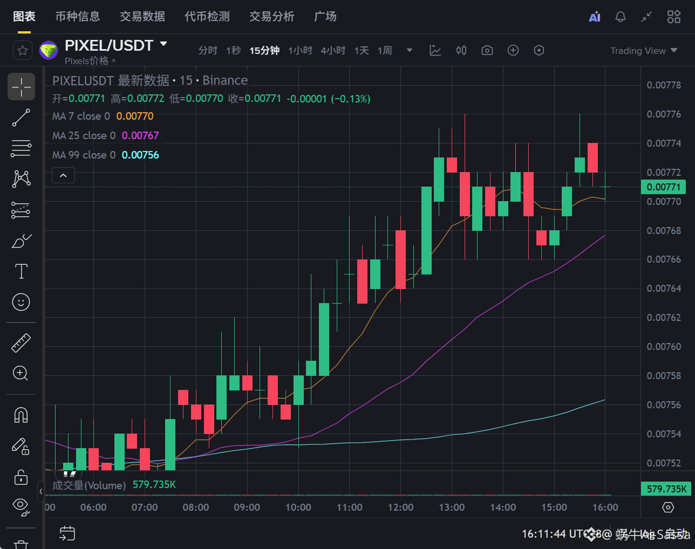The width and height of the screenshot is (695, 549).
Task: Open the 交易分析 tab
Action: (x=272, y=17)
